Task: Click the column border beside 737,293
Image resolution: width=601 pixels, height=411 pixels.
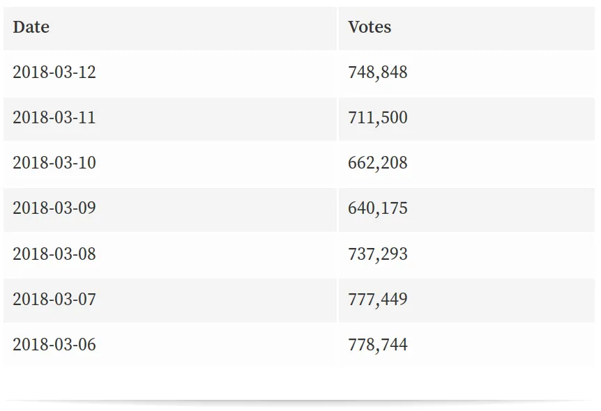Action: pos(338,254)
